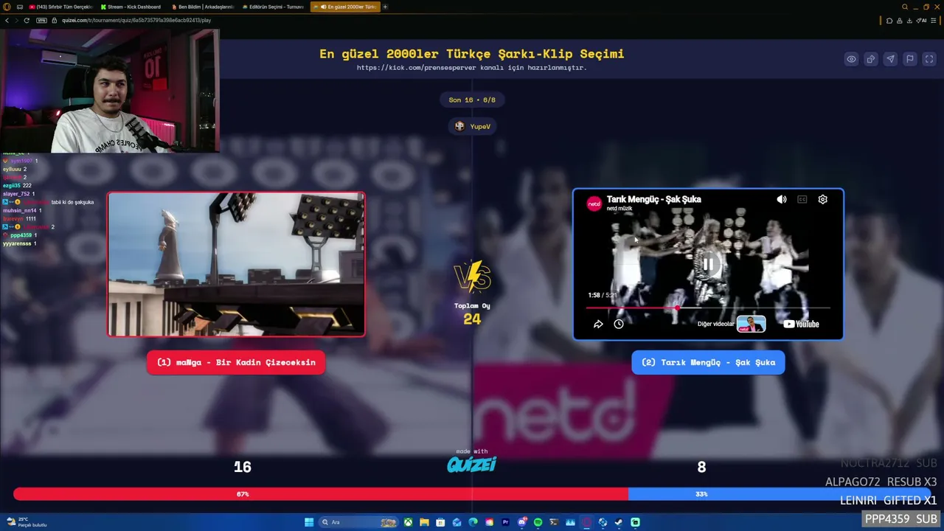Open the browser profile account icon
944x531 pixels.
click(x=899, y=20)
